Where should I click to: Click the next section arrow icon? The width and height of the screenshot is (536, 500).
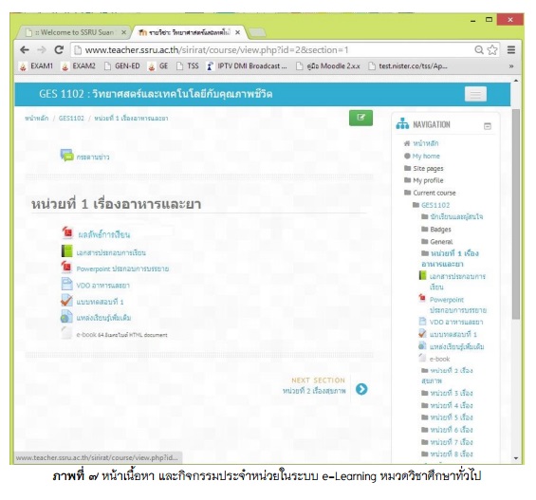361,389
